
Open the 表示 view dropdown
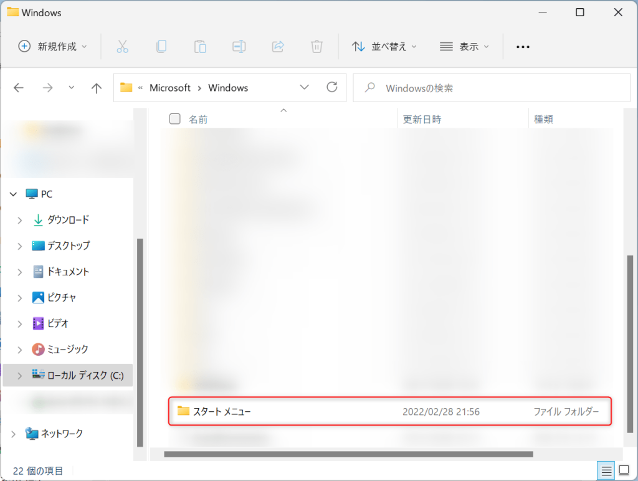pyautogui.click(x=464, y=46)
